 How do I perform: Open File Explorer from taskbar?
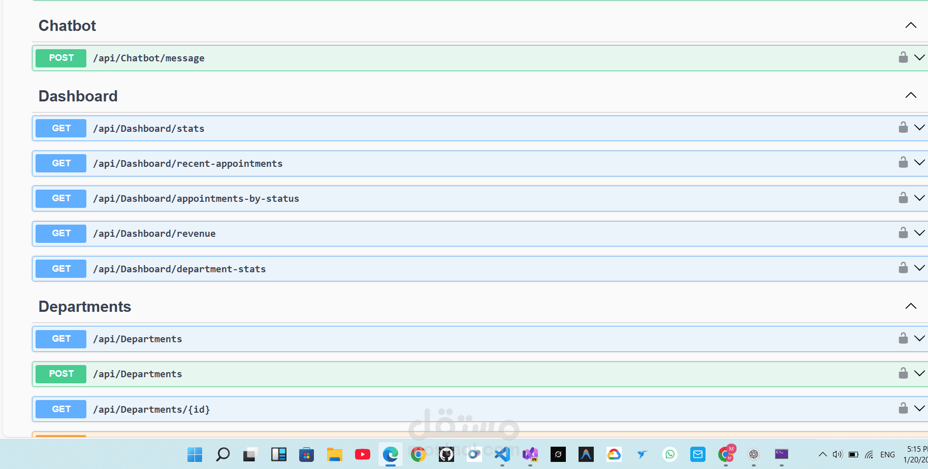(334, 454)
